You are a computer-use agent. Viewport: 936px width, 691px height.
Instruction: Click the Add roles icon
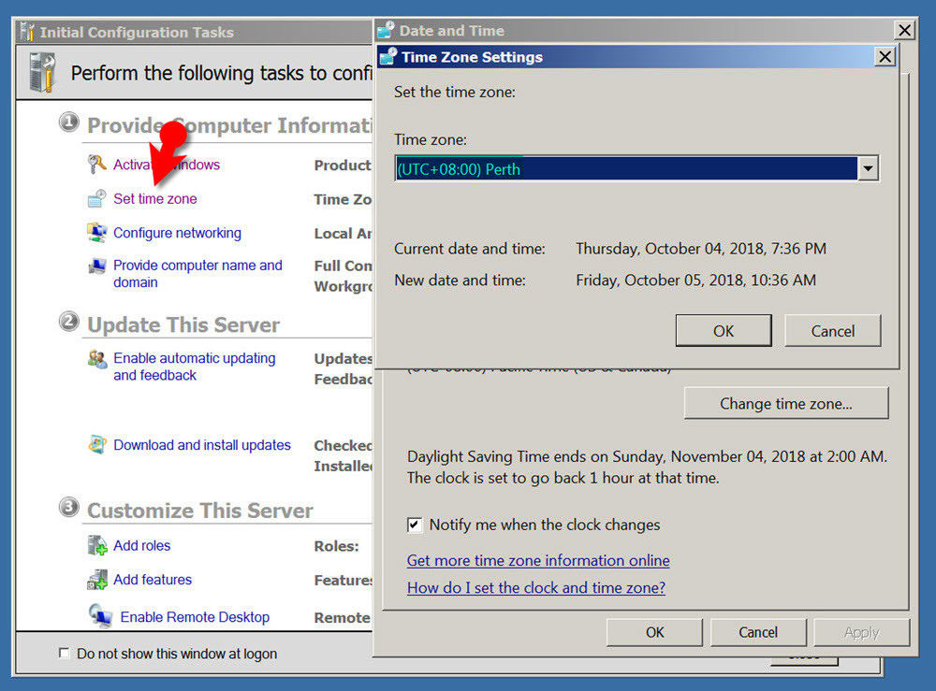point(97,544)
